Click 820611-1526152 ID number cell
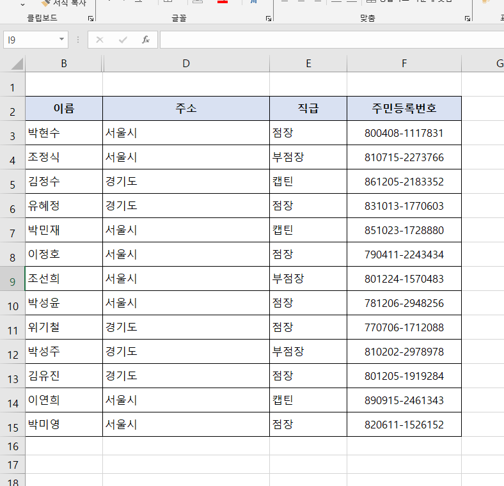504x486 pixels. coord(404,424)
